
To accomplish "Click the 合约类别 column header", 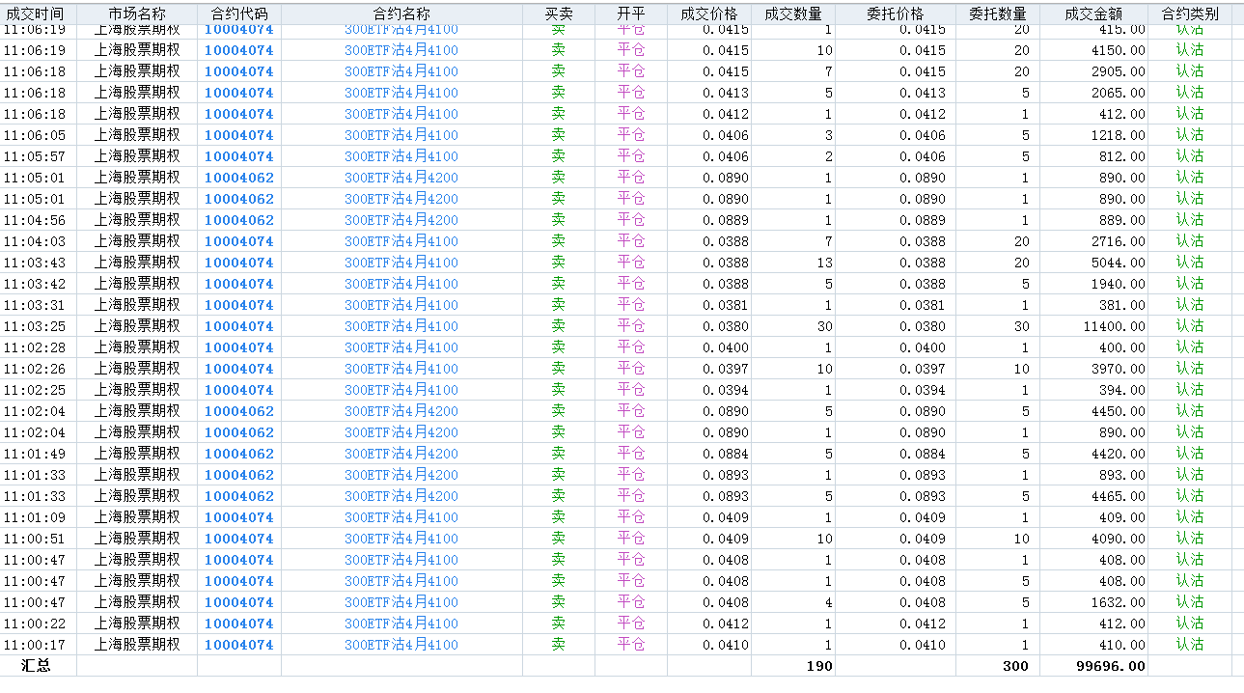I will (x=1190, y=14).
